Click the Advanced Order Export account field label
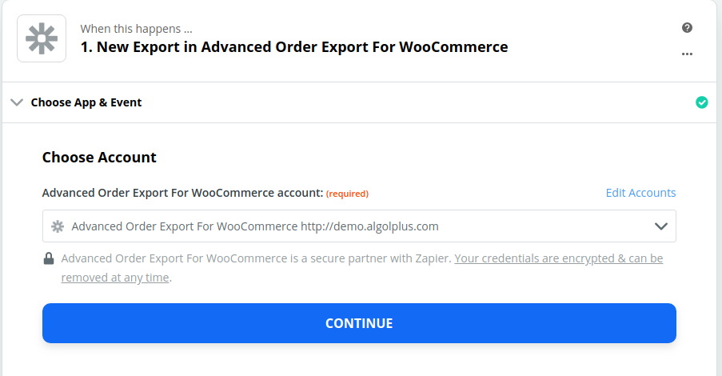This screenshot has height=376, width=722. (x=182, y=193)
